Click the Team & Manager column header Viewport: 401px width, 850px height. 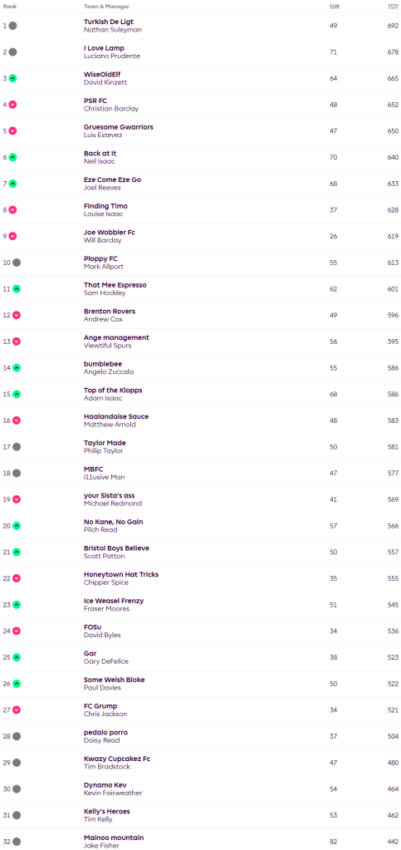pos(106,7)
